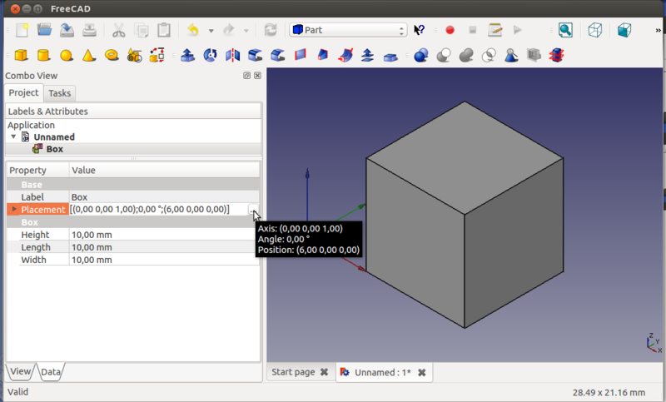Click the red macro record button
This screenshot has height=402, width=666.
pos(450,30)
